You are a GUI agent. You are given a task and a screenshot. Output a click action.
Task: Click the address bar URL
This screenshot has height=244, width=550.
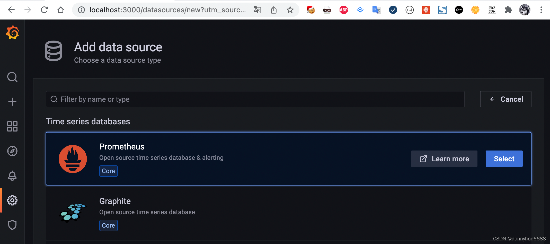[x=167, y=10]
